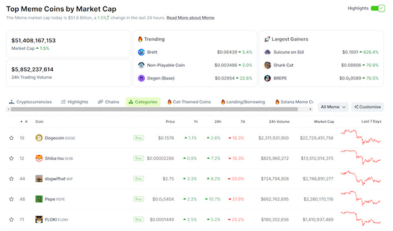Switch to the Chains tab
This screenshot has width=393, height=231.
point(109,102)
